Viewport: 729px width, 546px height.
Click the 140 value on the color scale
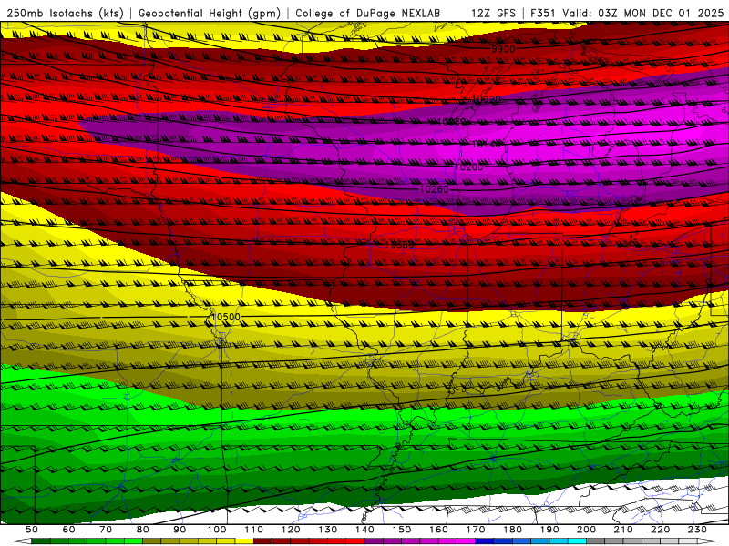(x=364, y=530)
